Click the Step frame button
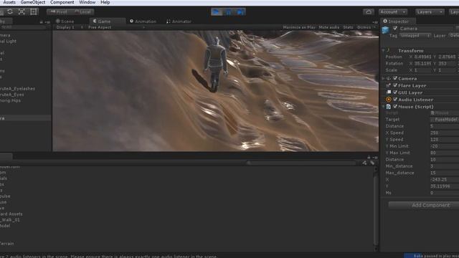The image size is (459, 258). click(240, 12)
